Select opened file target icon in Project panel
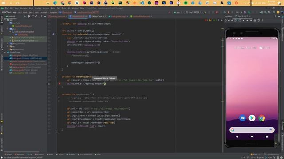Viewport: 284px width, 159px height. pyautogui.click(x=28, y=16)
